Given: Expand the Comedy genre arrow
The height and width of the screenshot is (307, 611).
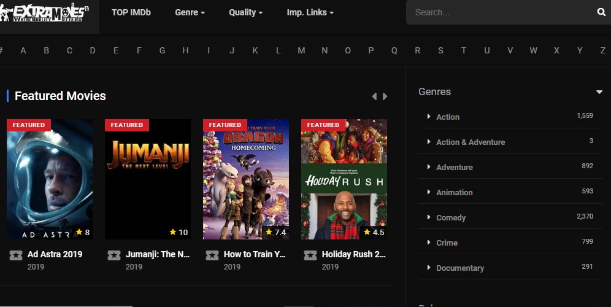Looking at the screenshot, I should pos(429,217).
